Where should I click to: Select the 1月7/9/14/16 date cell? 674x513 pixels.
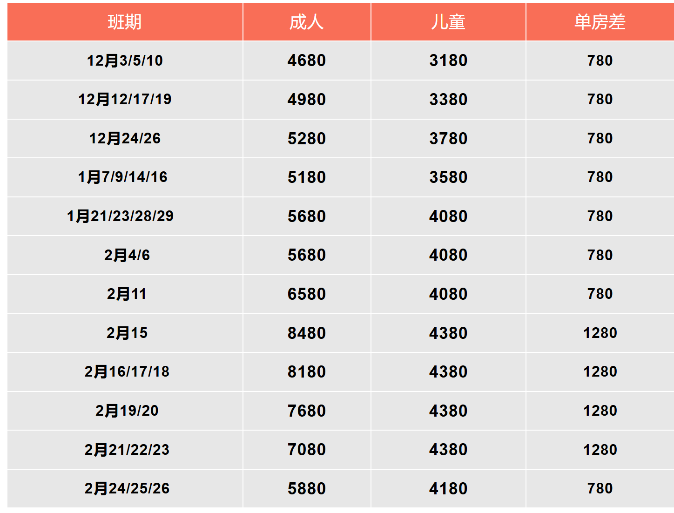point(122,177)
